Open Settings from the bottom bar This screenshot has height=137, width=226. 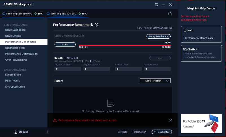pyautogui.click(x=123, y=132)
